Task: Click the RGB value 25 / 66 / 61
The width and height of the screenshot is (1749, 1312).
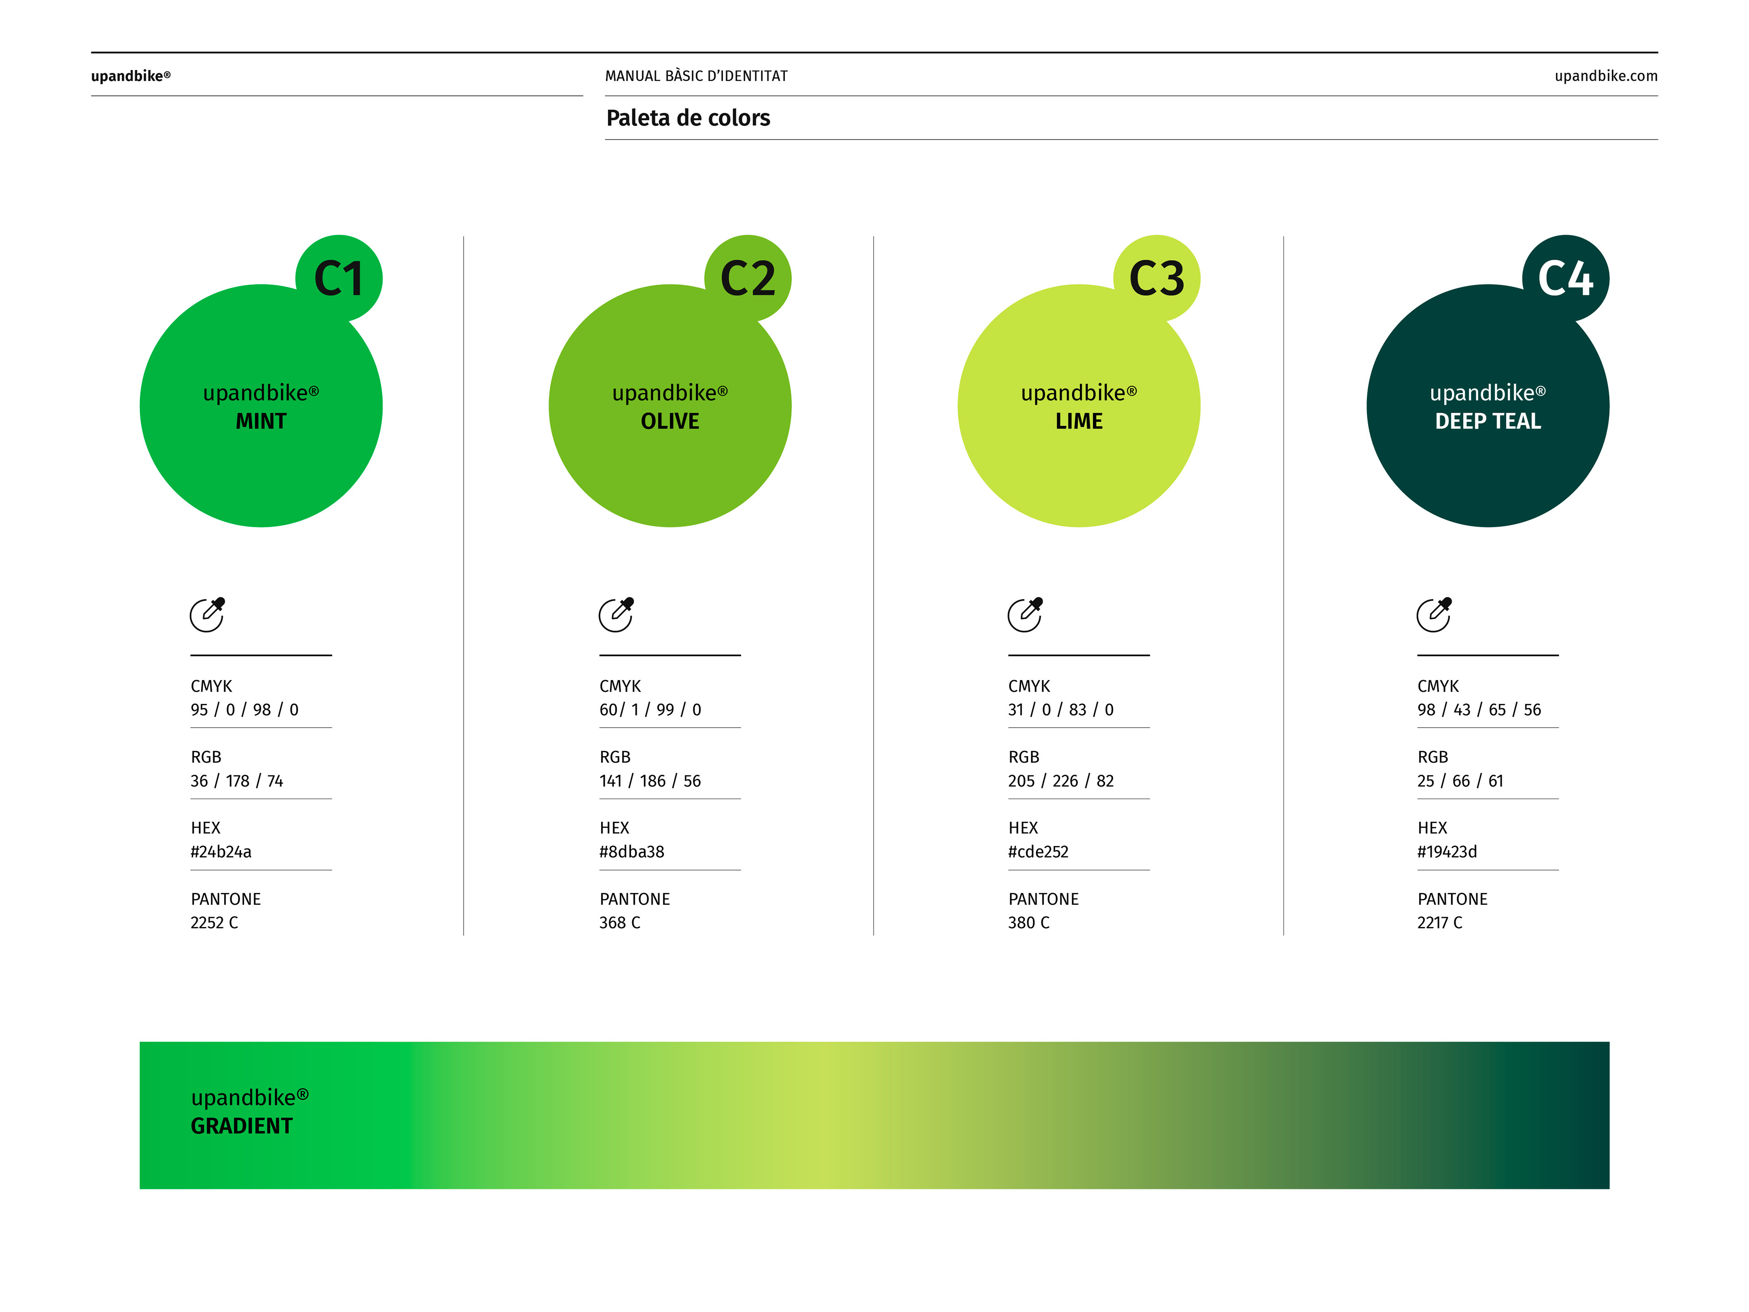Action: point(1460,780)
